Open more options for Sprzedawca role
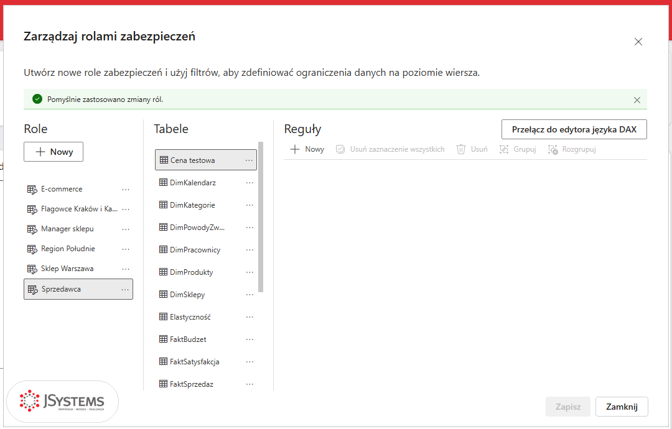 point(125,290)
